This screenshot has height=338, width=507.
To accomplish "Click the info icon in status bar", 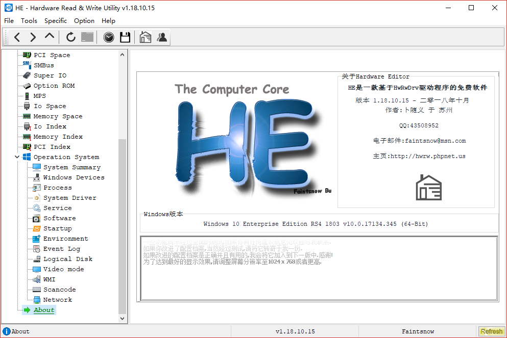I will coord(7,331).
